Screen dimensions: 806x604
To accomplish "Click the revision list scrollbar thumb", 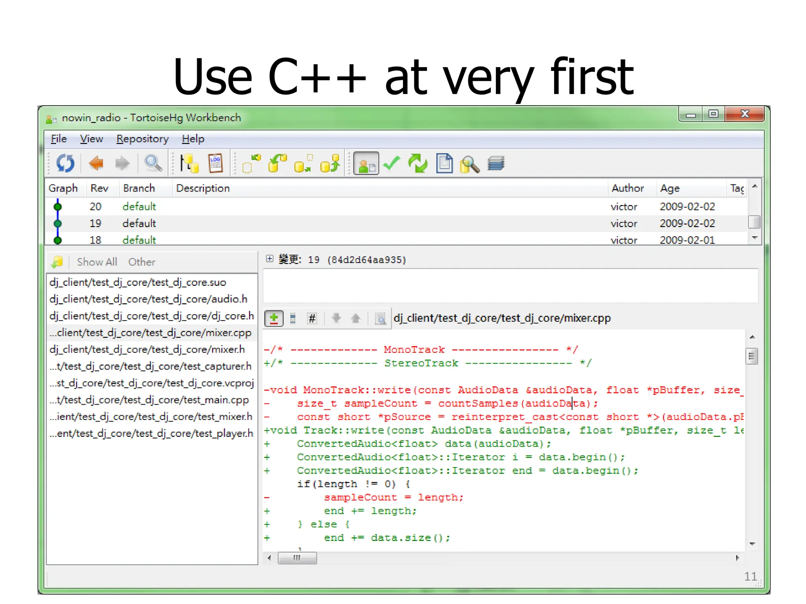I will [x=754, y=222].
